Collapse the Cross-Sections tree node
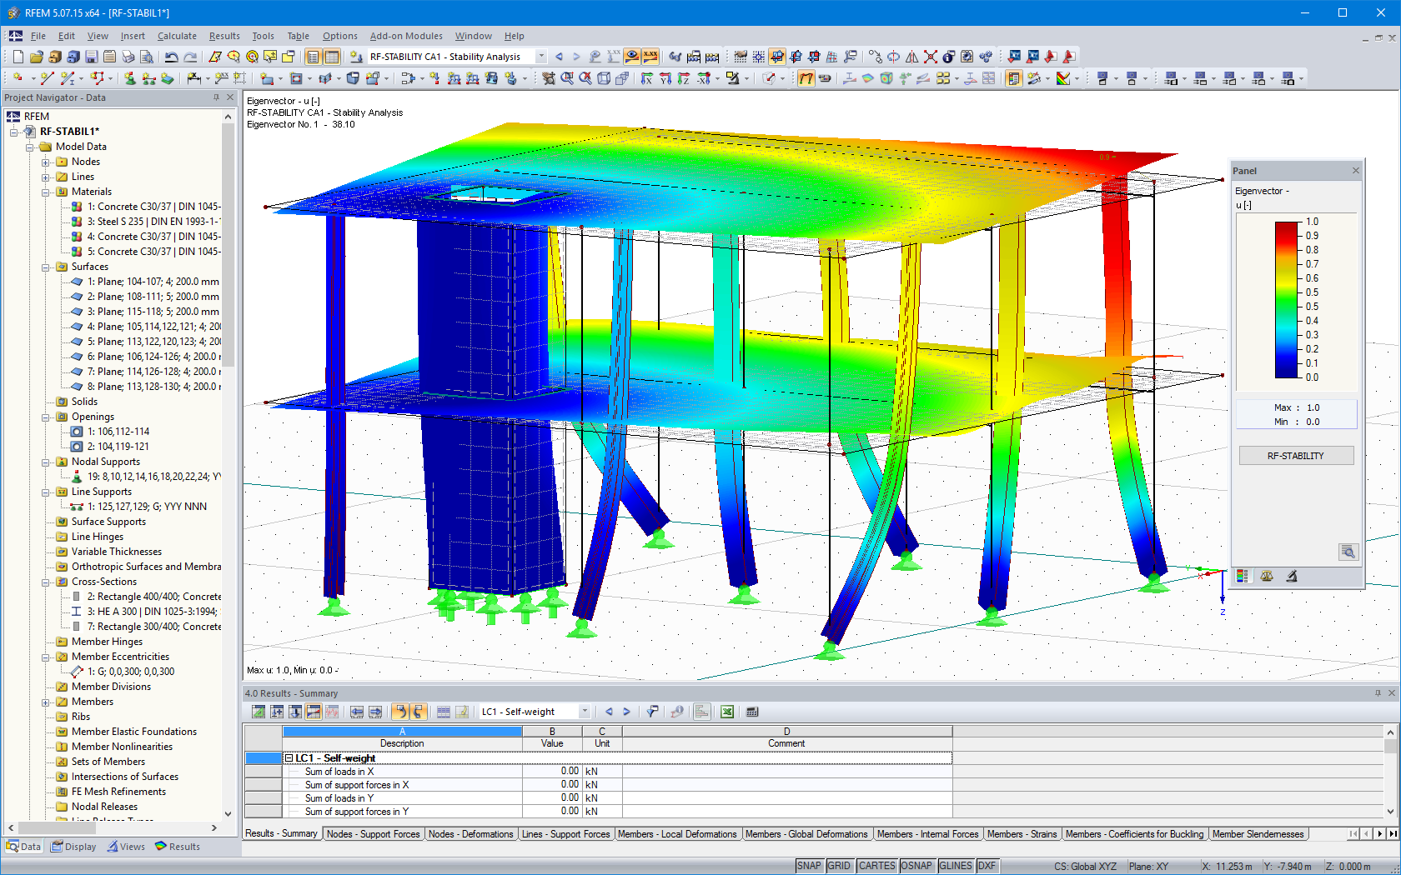The width and height of the screenshot is (1401, 875). click(x=46, y=582)
